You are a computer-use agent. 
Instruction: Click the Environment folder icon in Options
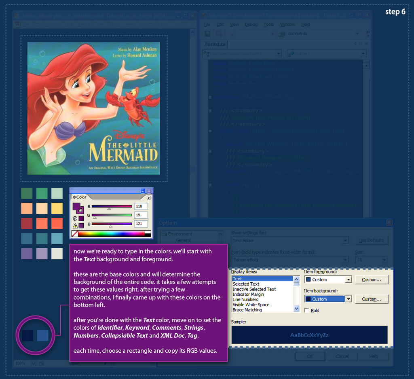point(164,234)
